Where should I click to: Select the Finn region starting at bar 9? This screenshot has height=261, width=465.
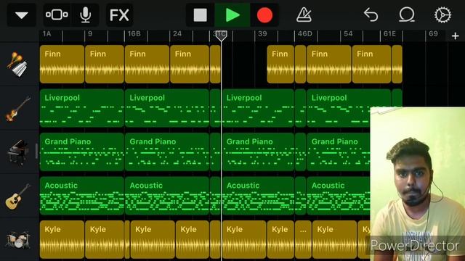coord(105,64)
